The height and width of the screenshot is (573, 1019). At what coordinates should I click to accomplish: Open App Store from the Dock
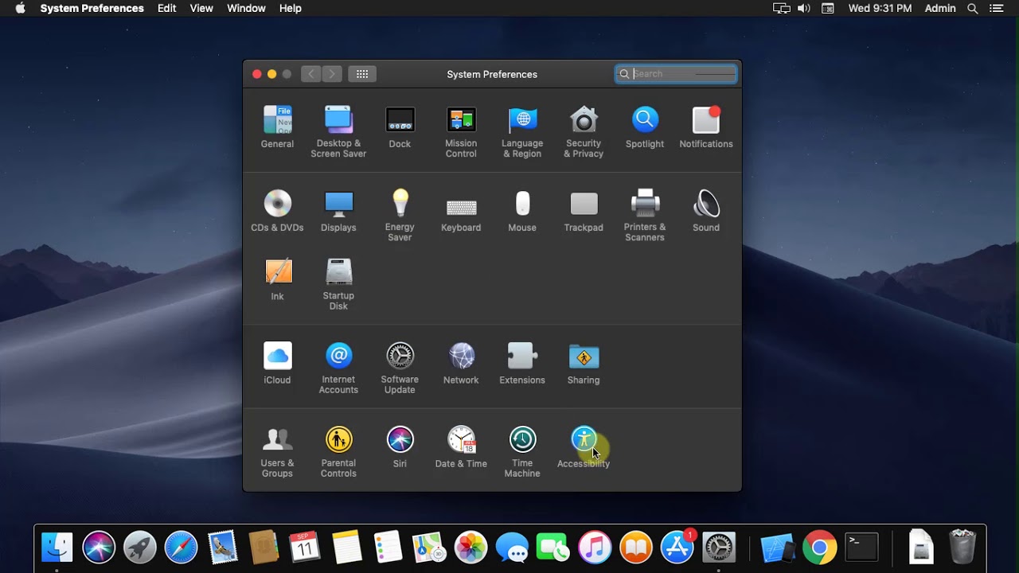click(677, 548)
